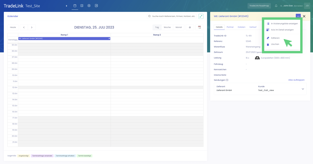313x164 pixels.
Task: Expand the Lieferant GmbH shipment row chevron
Action: tap(303, 89)
